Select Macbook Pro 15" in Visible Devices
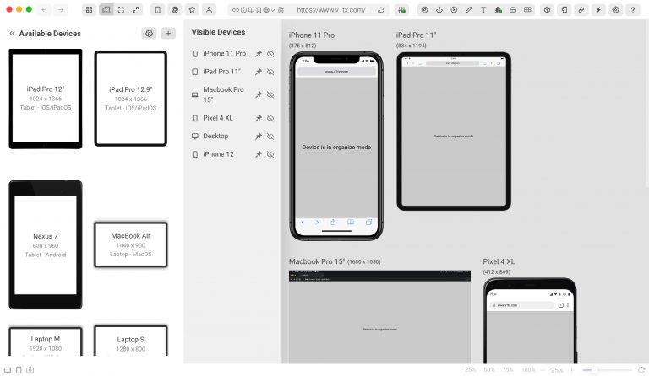The image size is (649, 376). pyautogui.click(x=223, y=94)
